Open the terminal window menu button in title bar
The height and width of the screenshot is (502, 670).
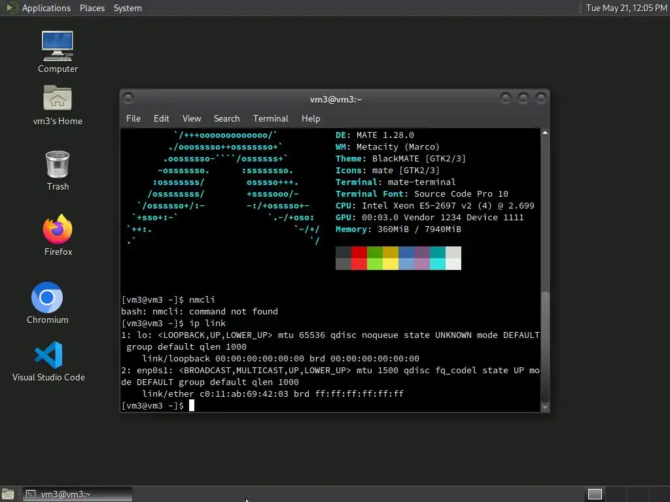coord(128,98)
